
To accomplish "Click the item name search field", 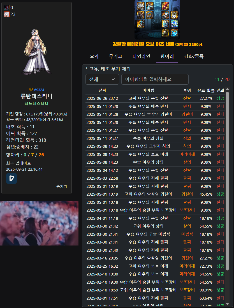I will (155, 79).
